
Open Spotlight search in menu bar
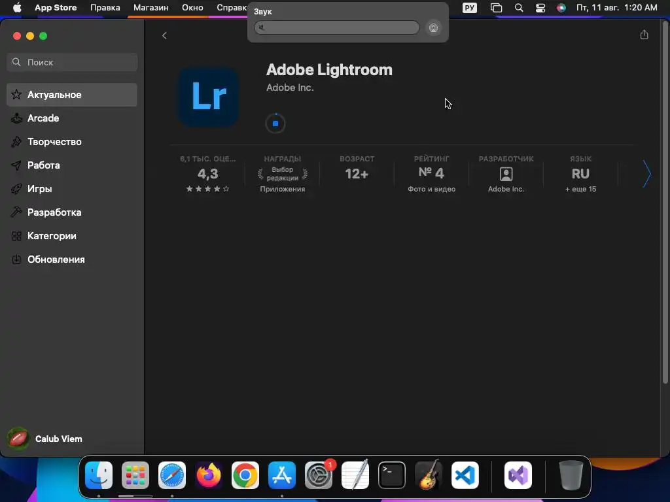click(519, 8)
